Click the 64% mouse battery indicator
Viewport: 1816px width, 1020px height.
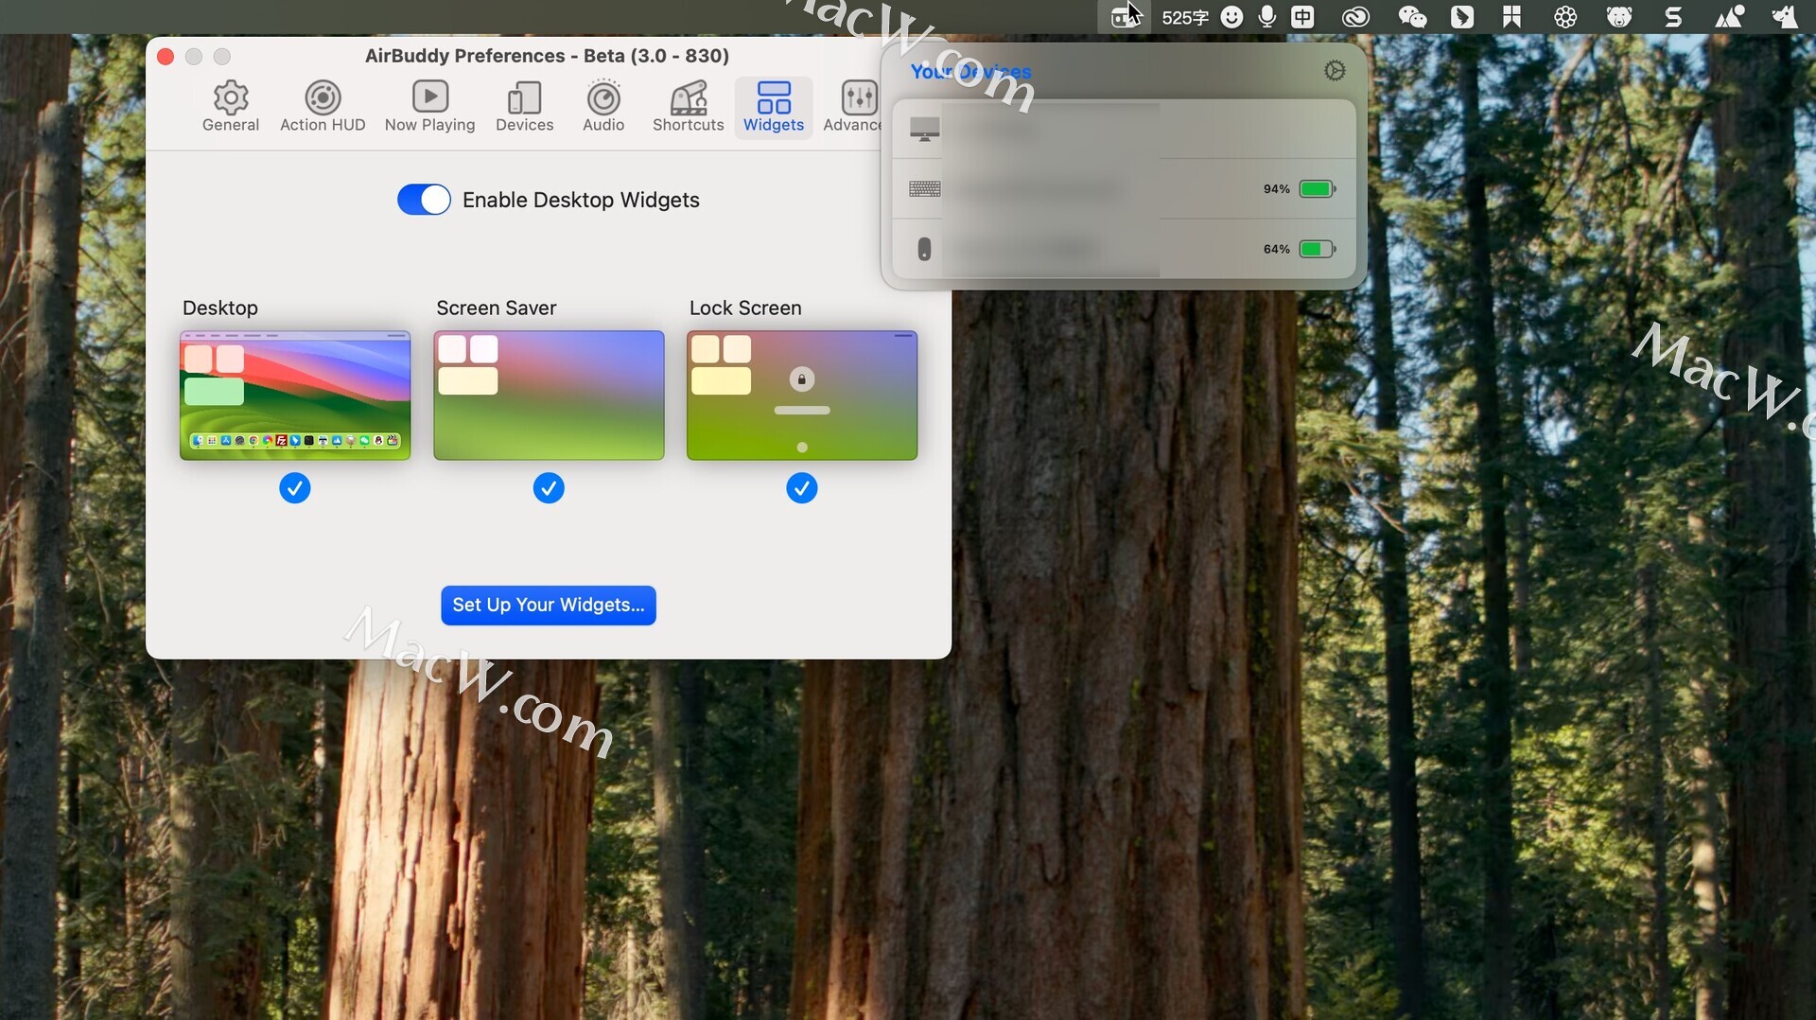1317,249
